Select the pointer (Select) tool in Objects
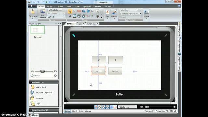This screenshot has width=208, height=117. pos(70,11)
